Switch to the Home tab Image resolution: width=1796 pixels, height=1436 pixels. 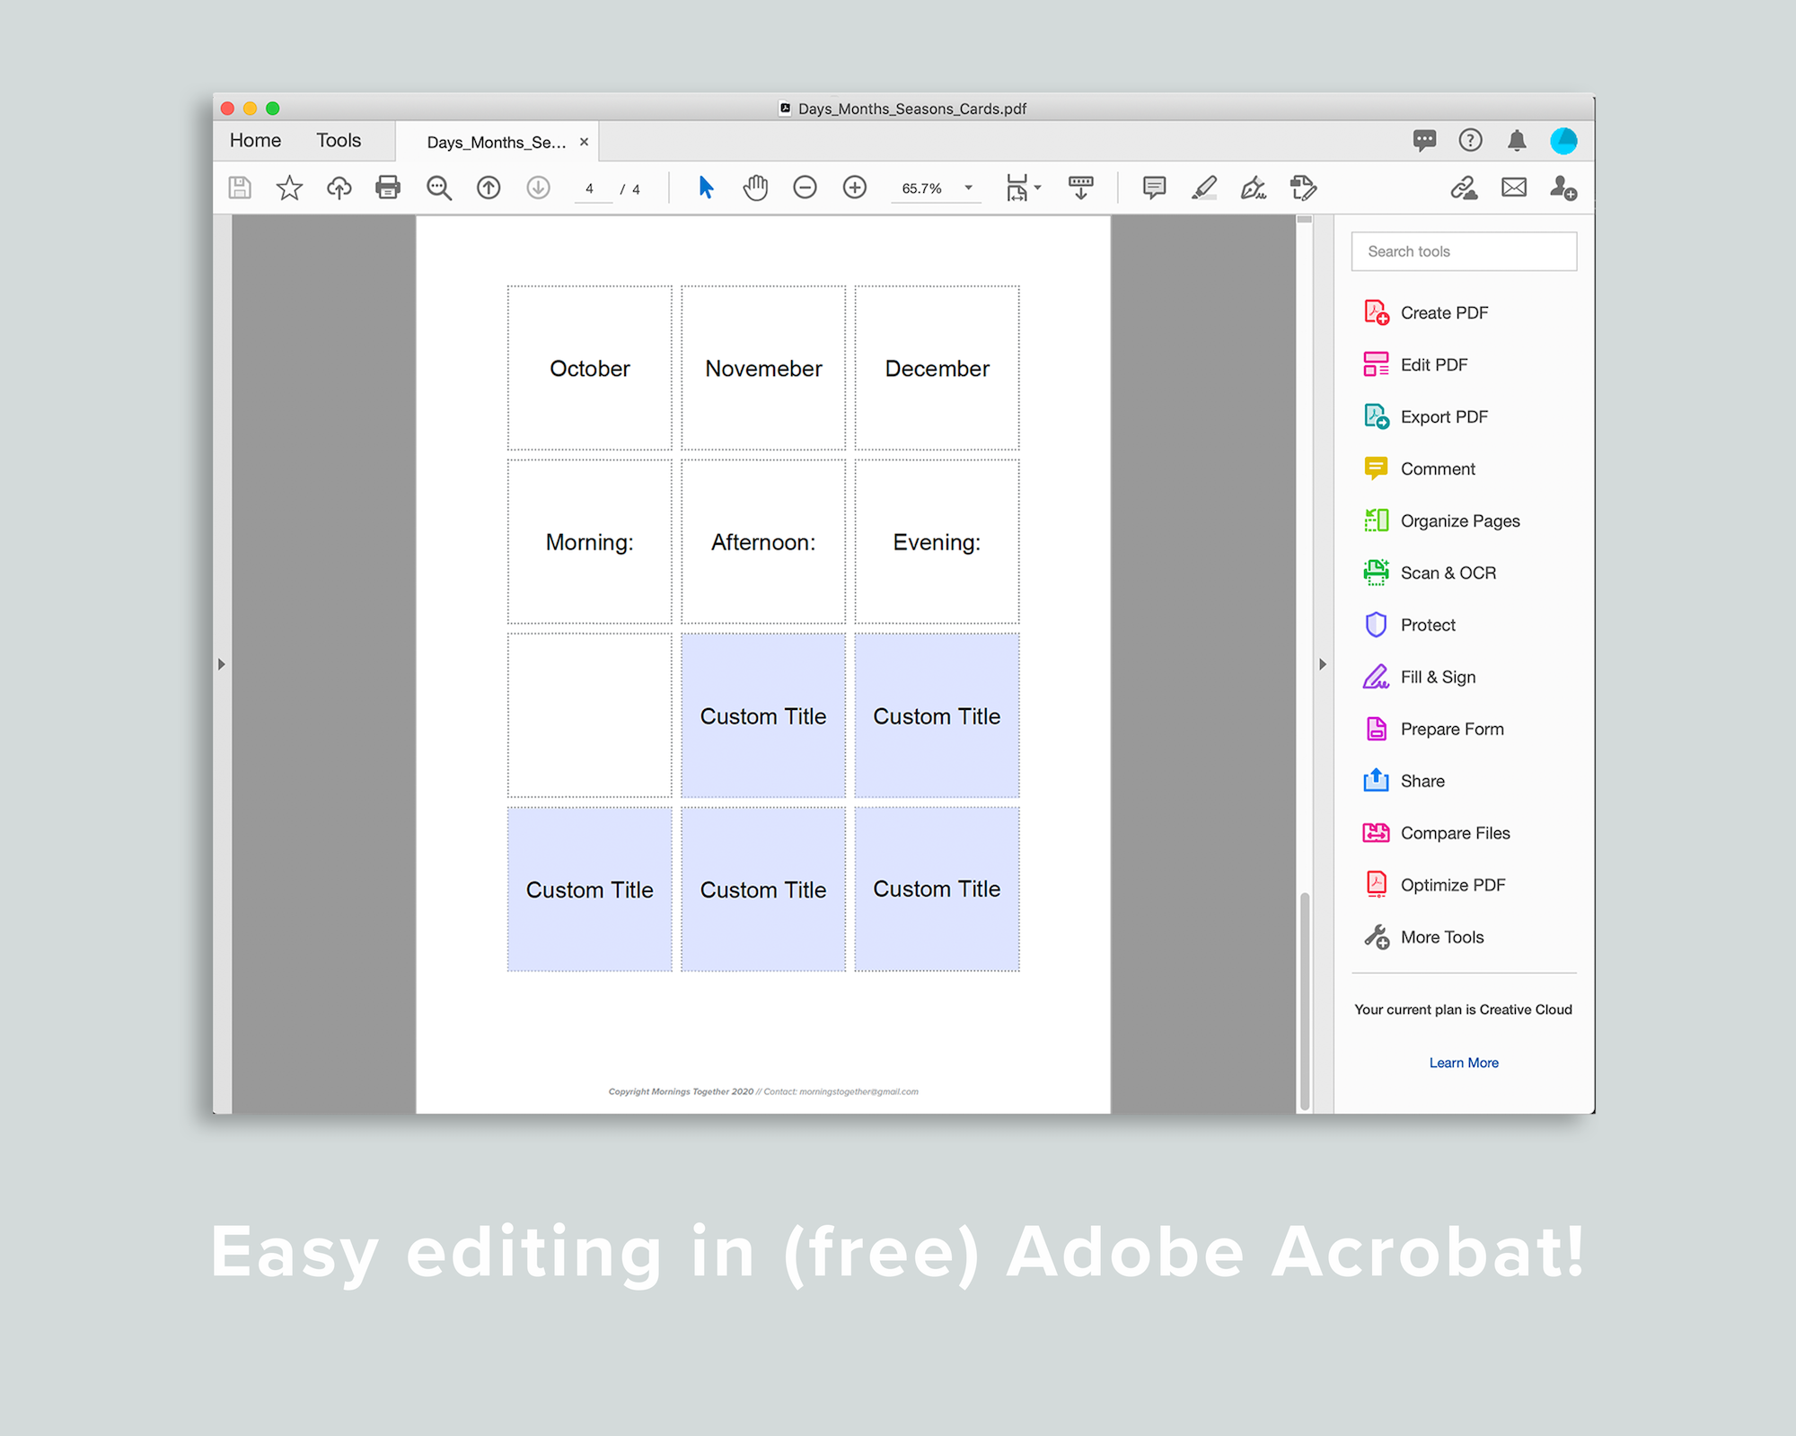point(255,141)
